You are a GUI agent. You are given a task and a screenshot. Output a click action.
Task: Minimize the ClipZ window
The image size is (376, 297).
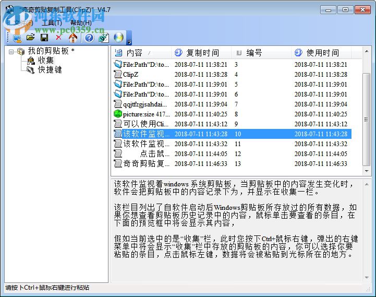pyautogui.click(x=328, y=10)
